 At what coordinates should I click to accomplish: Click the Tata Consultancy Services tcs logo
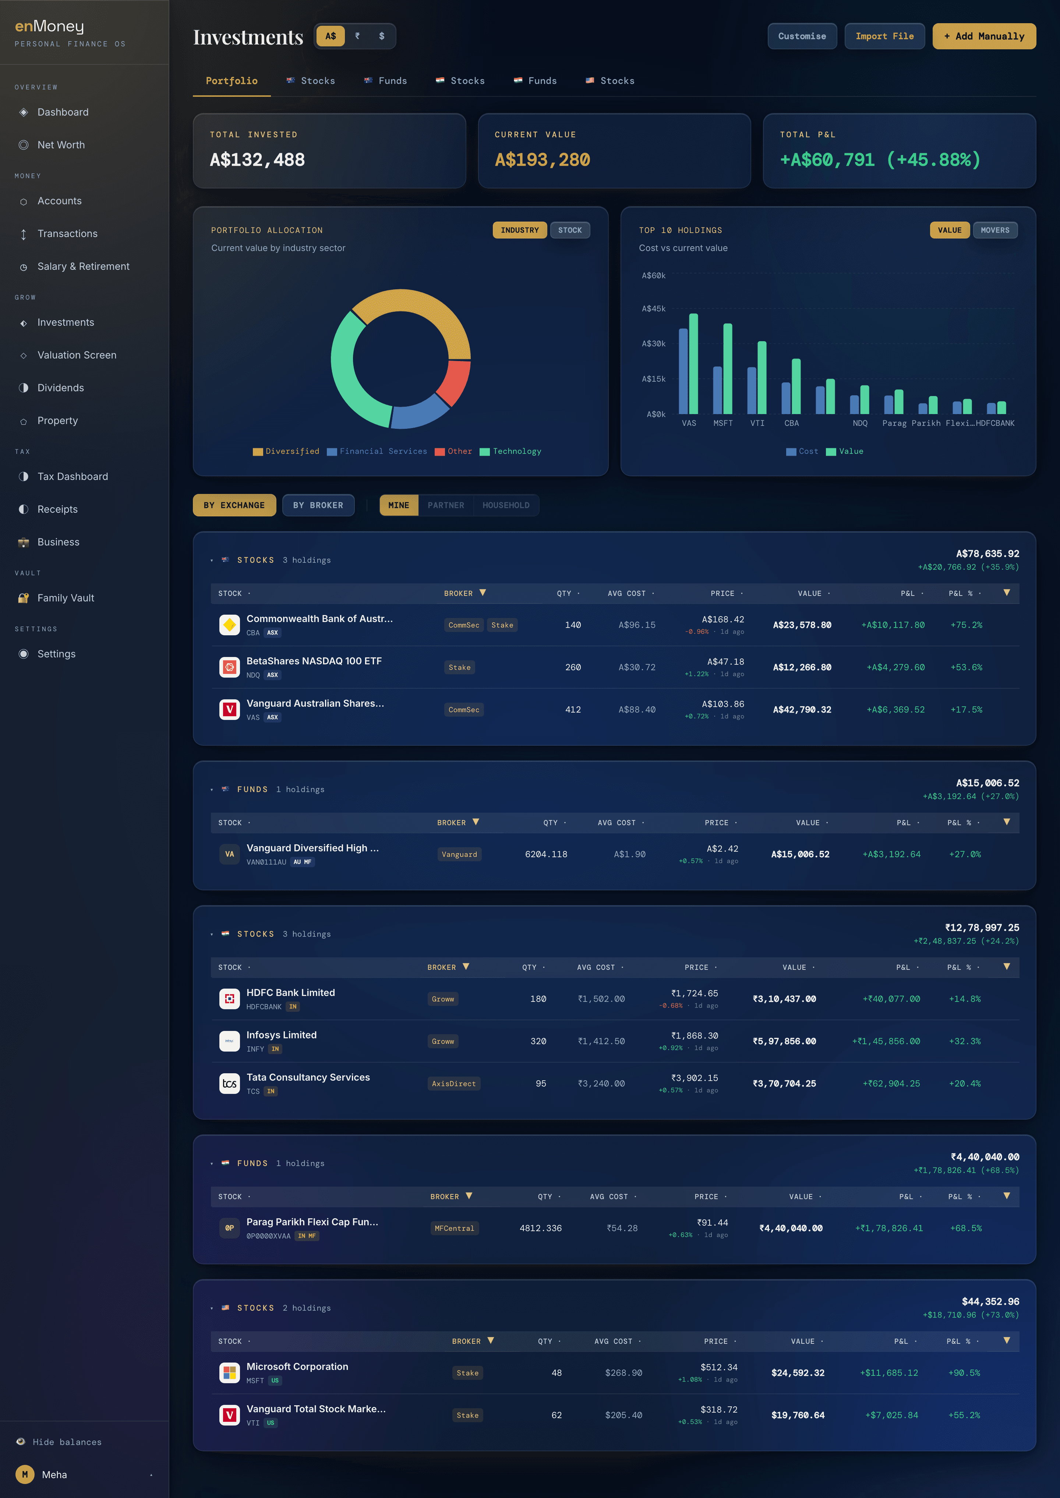tap(230, 1084)
